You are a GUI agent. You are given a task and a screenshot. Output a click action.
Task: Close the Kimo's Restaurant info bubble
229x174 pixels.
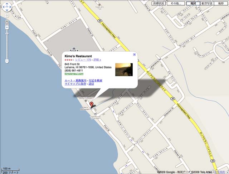click(135, 55)
